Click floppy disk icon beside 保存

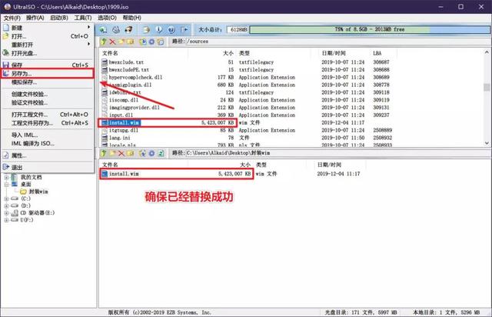tap(5, 65)
